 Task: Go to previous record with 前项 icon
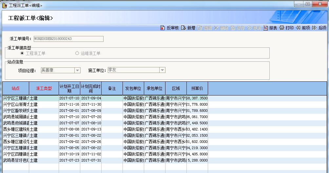click(x=298, y=28)
